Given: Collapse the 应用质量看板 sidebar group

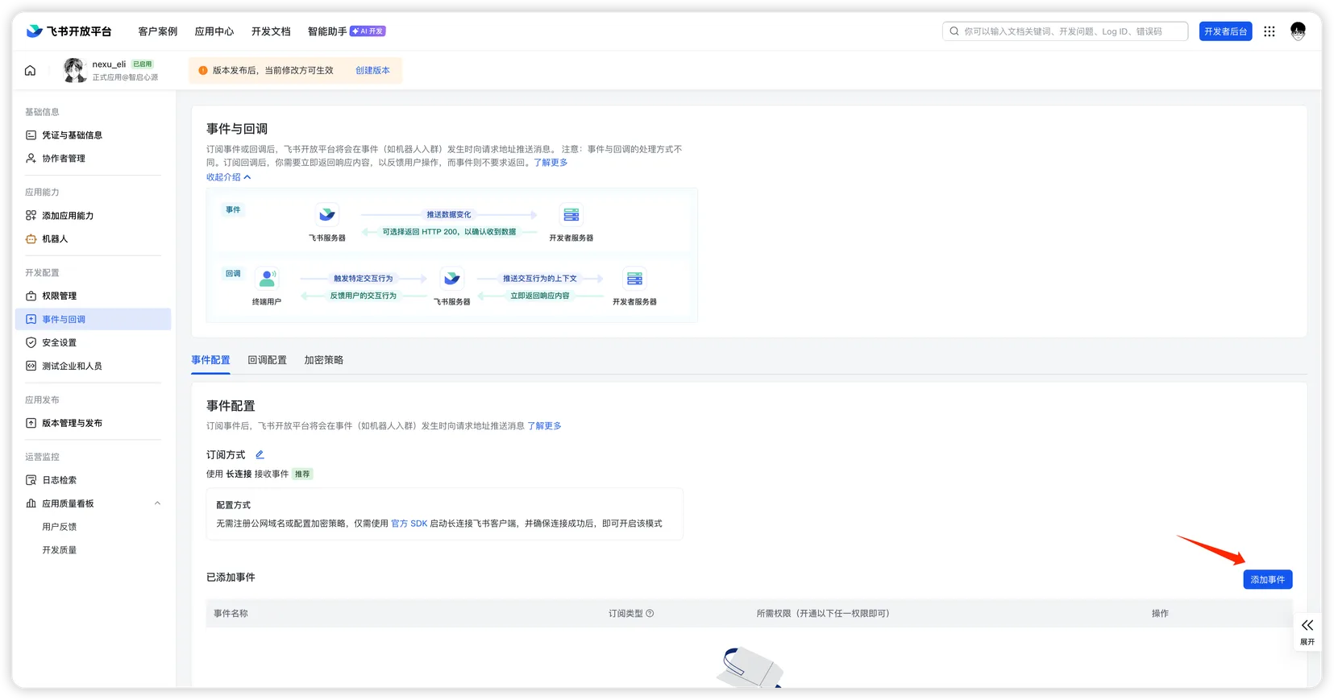Looking at the screenshot, I should click(x=157, y=503).
